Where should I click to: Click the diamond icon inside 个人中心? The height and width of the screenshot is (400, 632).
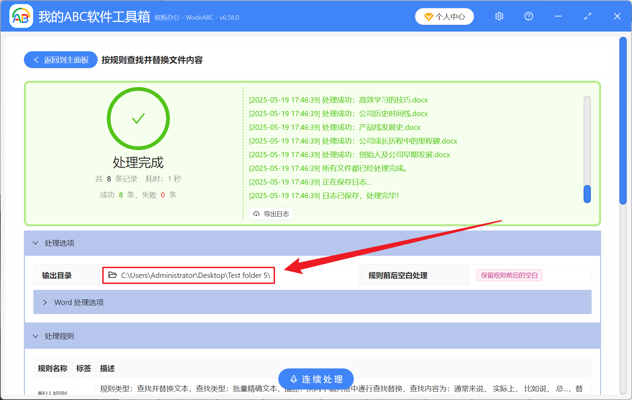(x=429, y=16)
